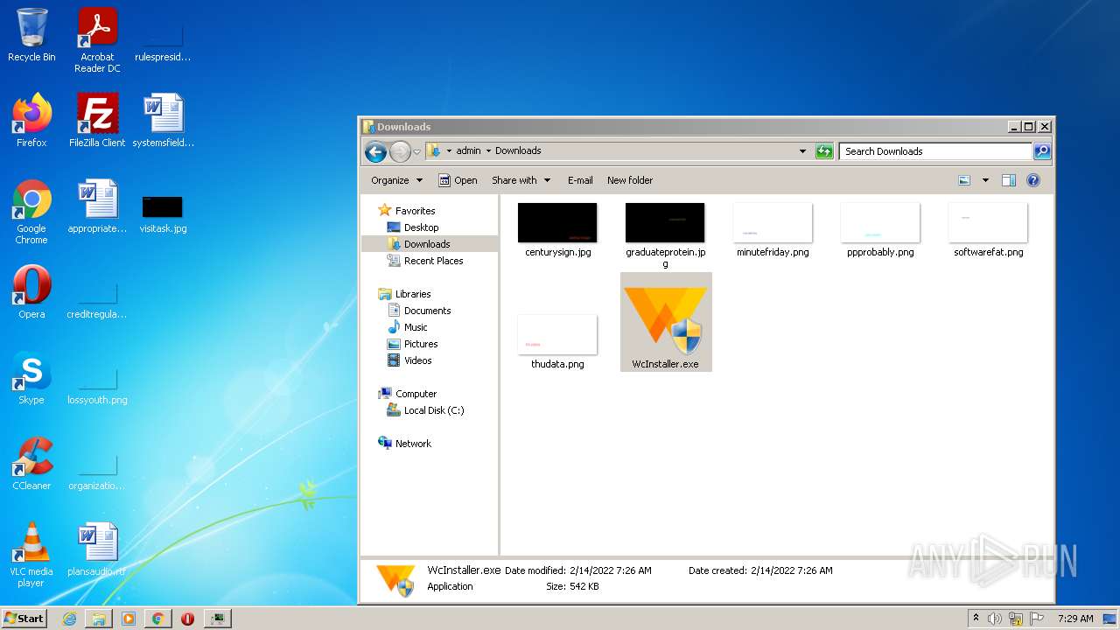Open the Share with menu
The image size is (1120, 630).
[x=521, y=180]
